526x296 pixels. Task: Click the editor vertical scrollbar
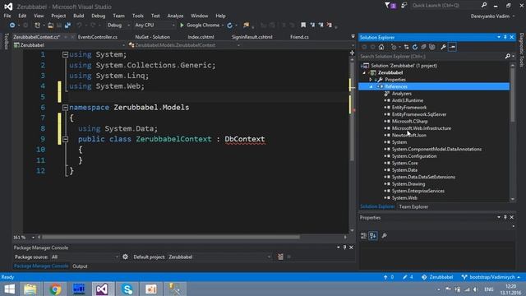point(352,111)
